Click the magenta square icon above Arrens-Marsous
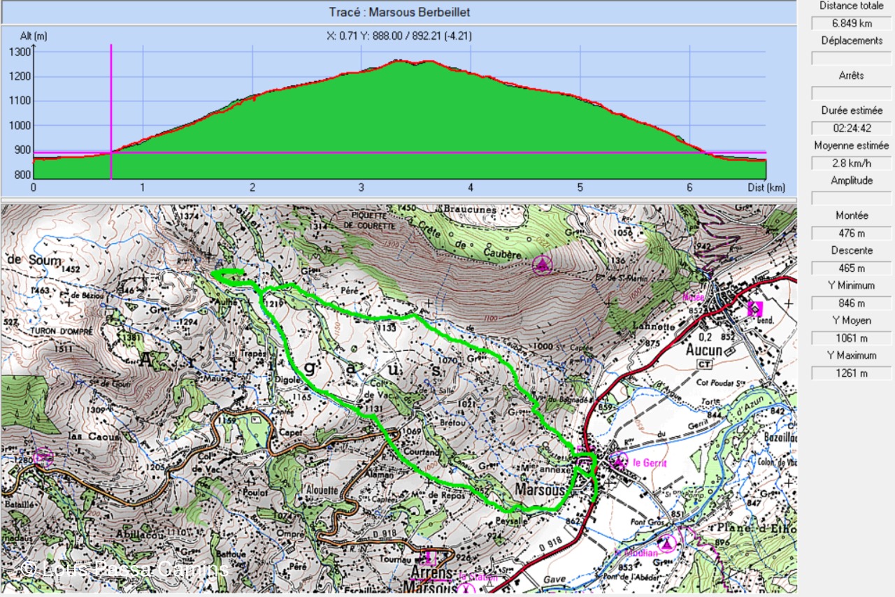This screenshot has height=597, width=895. tap(429, 558)
